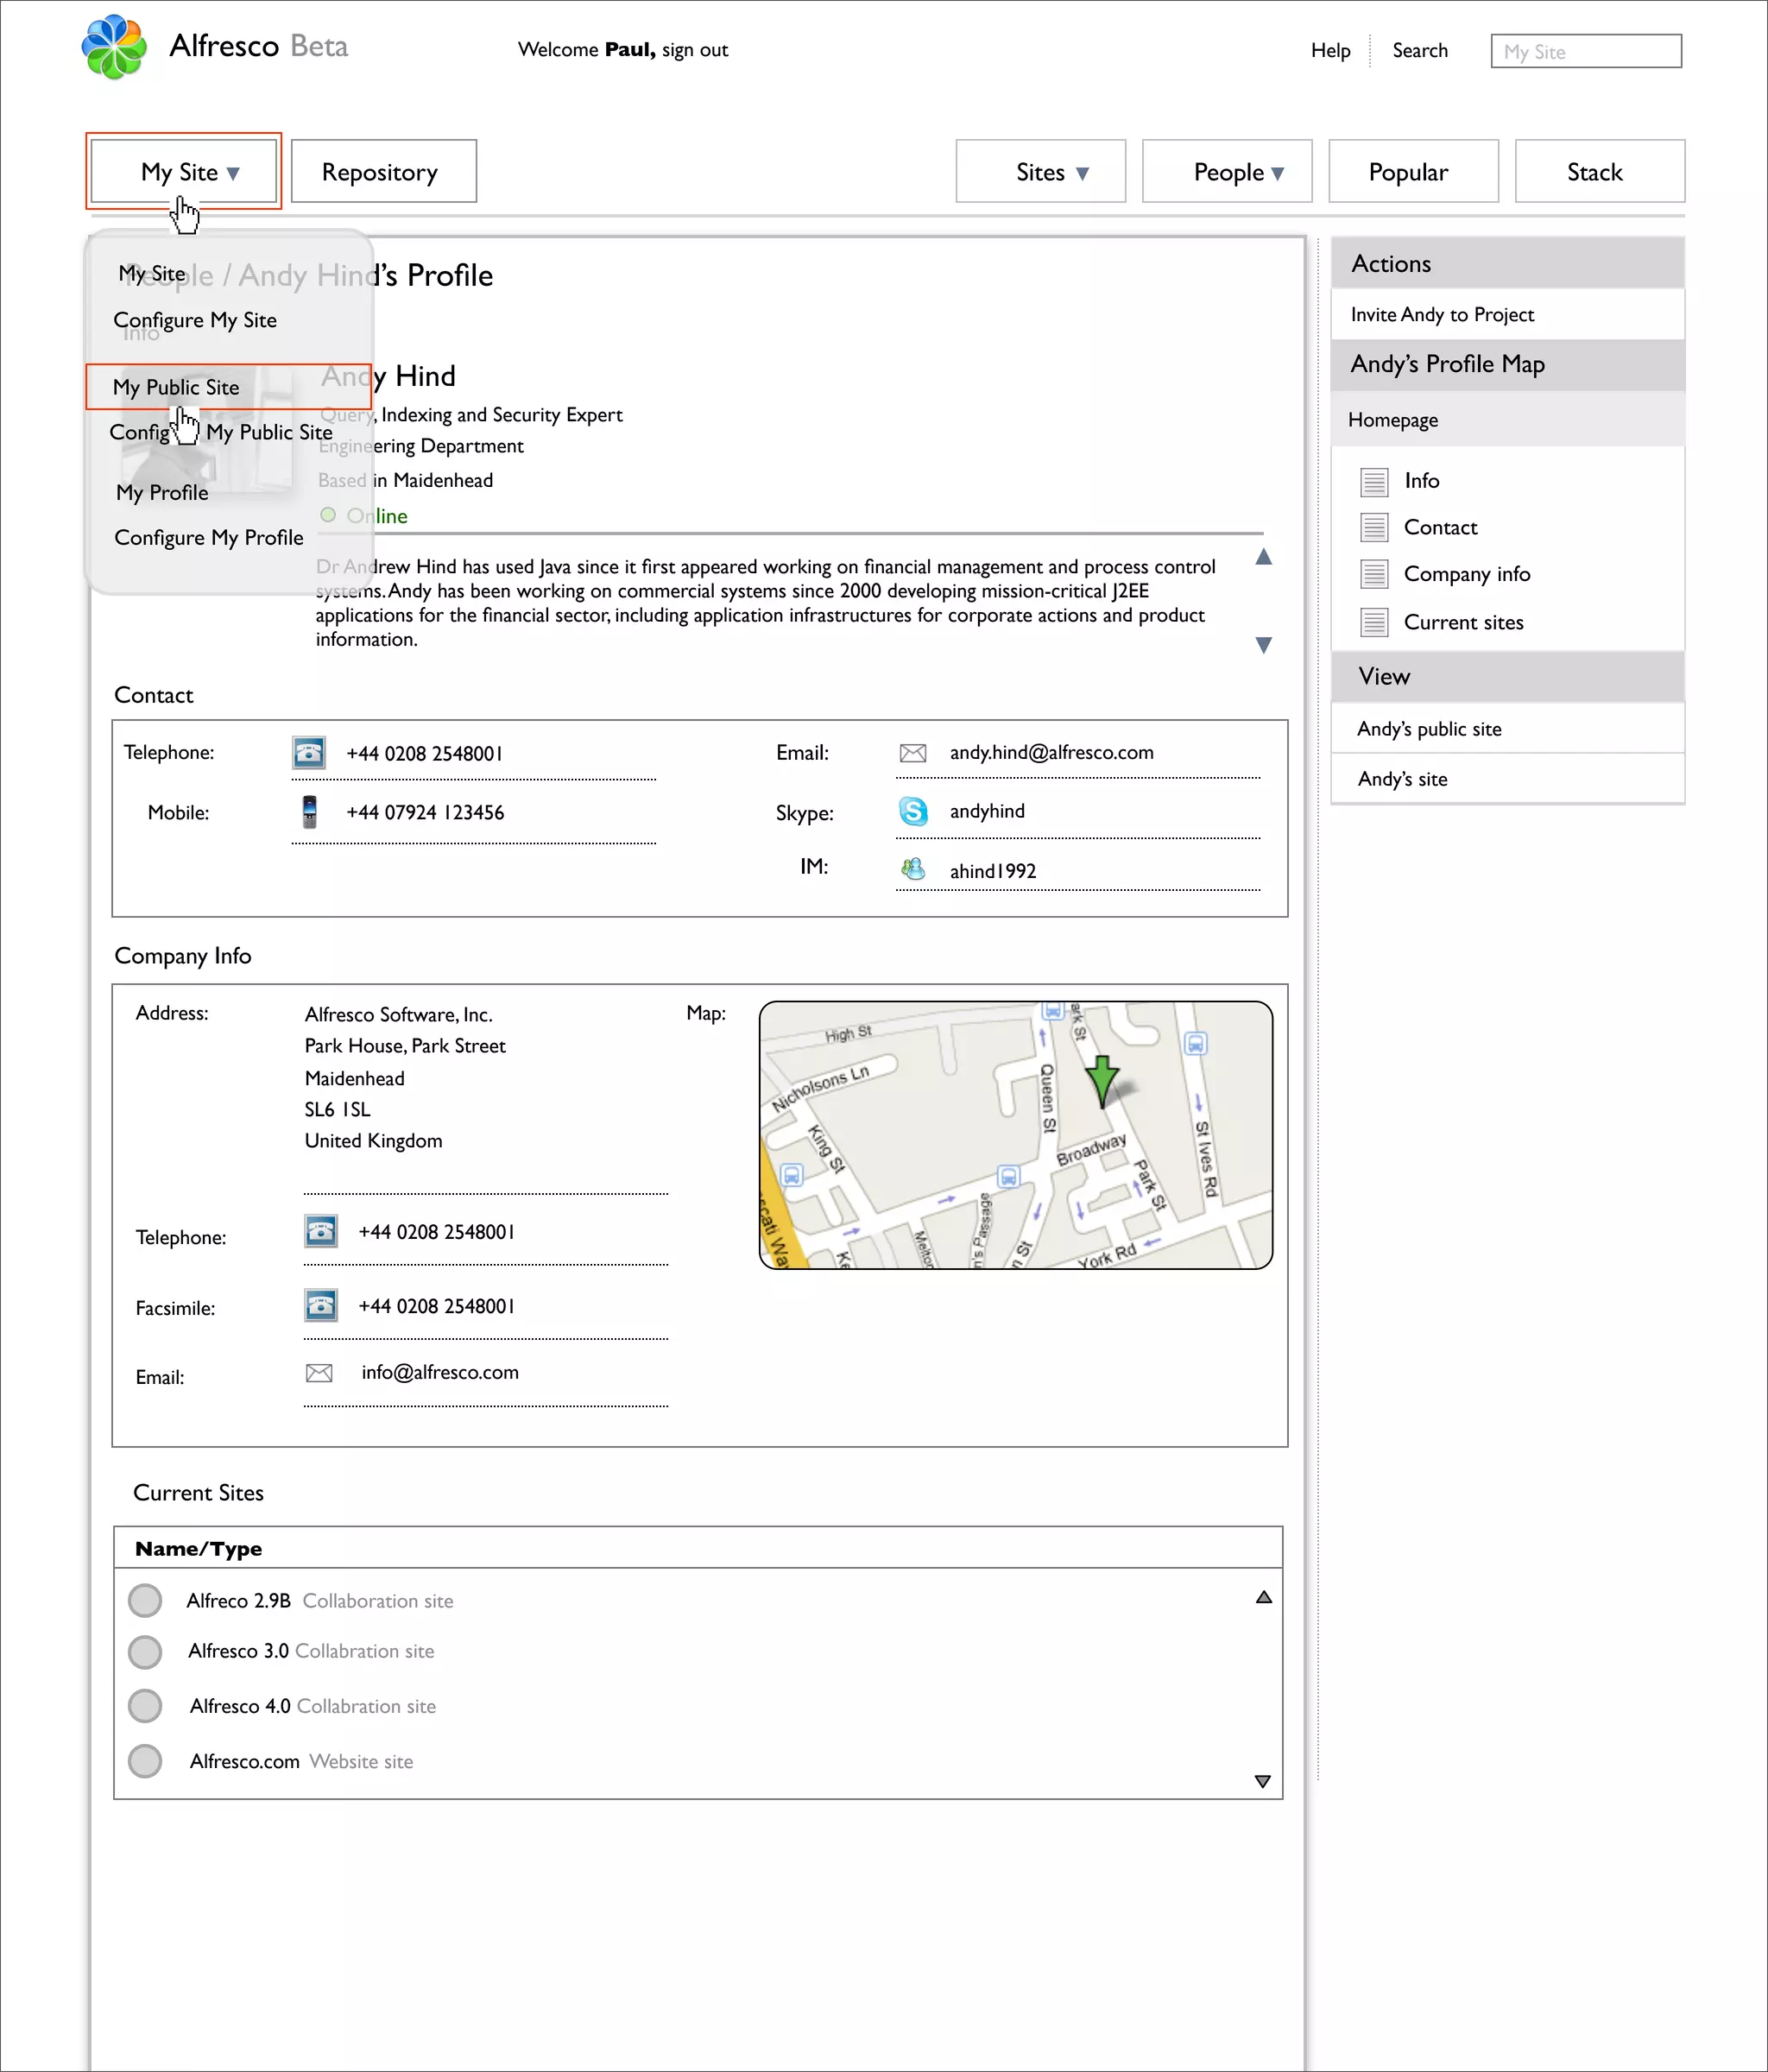Click the Alfresco.com website site name

245,1761
